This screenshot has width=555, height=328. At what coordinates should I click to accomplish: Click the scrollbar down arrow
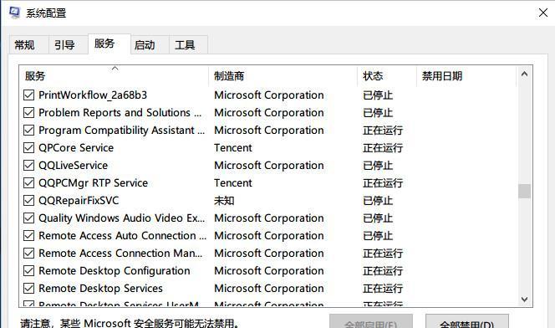[525, 300]
